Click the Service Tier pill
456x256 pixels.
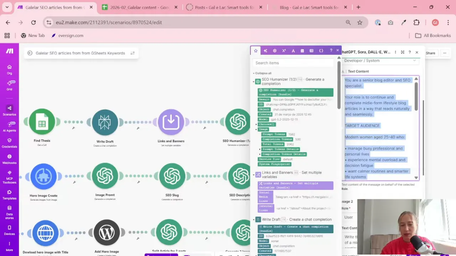point(269,159)
